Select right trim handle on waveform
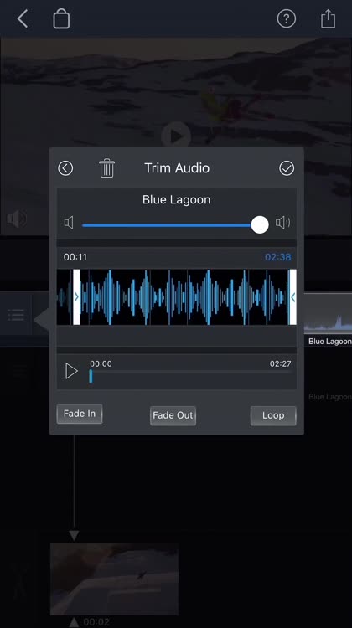The width and height of the screenshot is (352, 628). [293, 296]
